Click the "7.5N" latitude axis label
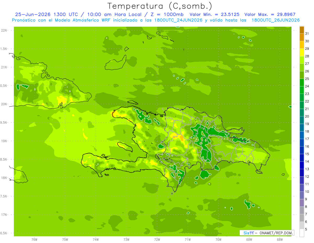Screen dimensions: 314x243 (x=4, y=196)
